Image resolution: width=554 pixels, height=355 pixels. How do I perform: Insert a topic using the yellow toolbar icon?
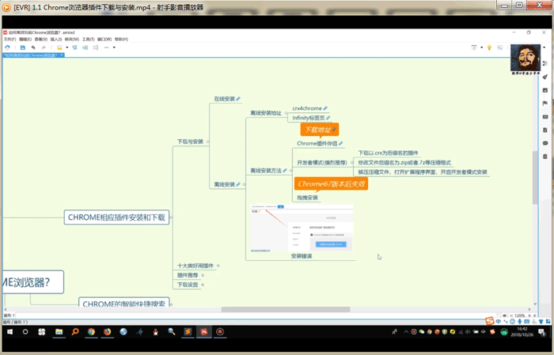click(x=59, y=47)
